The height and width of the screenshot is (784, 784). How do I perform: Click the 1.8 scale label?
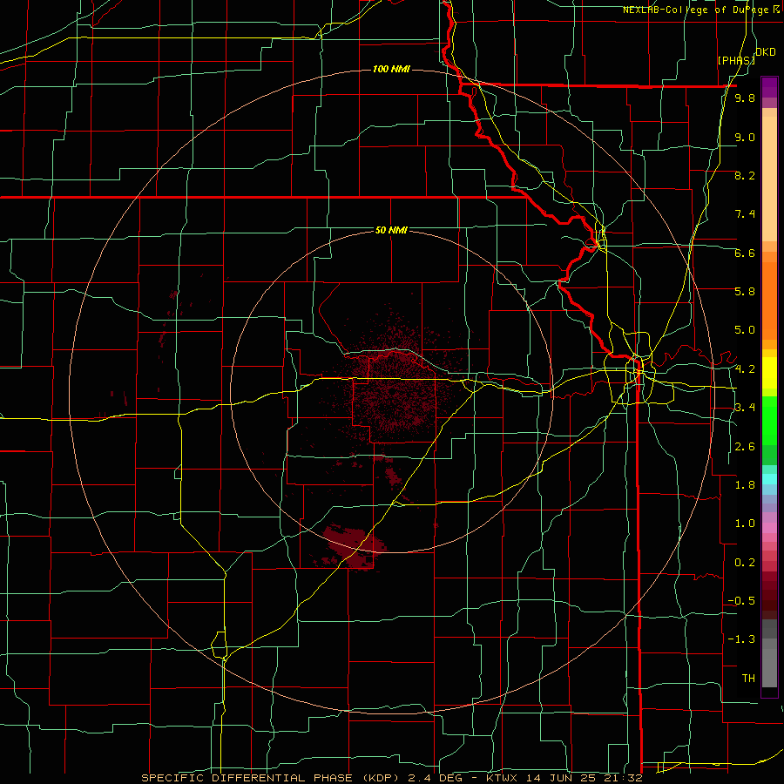[x=745, y=485]
